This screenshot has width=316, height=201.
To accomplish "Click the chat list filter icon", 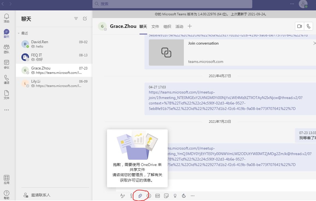I will pyautogui.click(x=76, y=19).
